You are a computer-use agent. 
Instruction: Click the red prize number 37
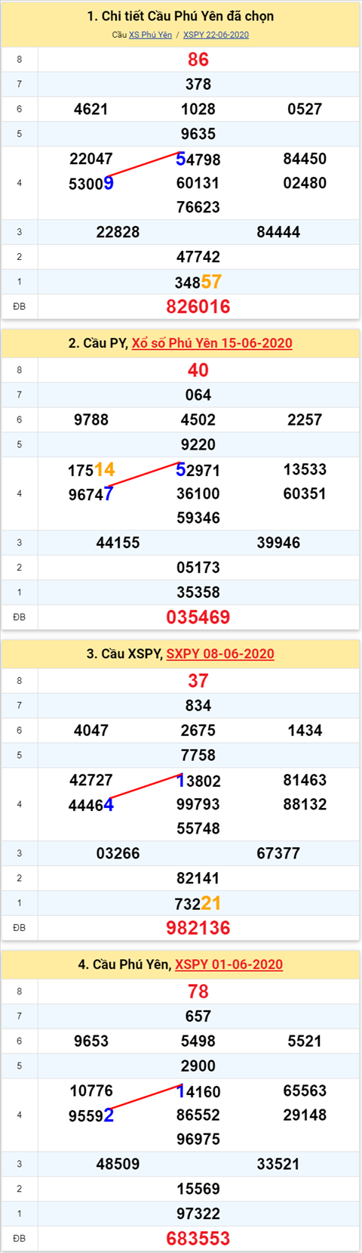coord(198,681)
